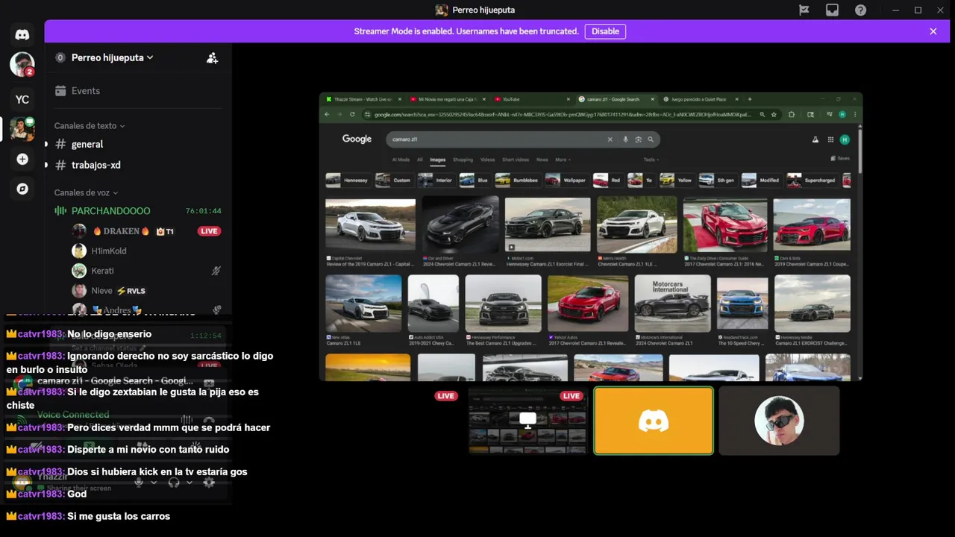Go back in the streamed Chrome browser
This screenshot has width=955, height=537.
click(327, 114)
